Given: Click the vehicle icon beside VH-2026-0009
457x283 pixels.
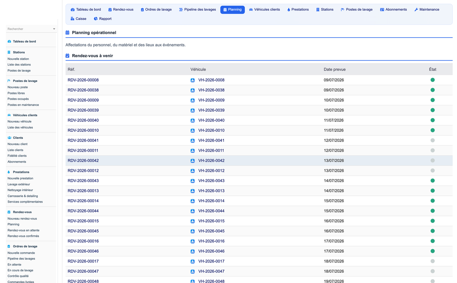Looking at the screenshot, I should pyautogui.click(x=193, y=100).
